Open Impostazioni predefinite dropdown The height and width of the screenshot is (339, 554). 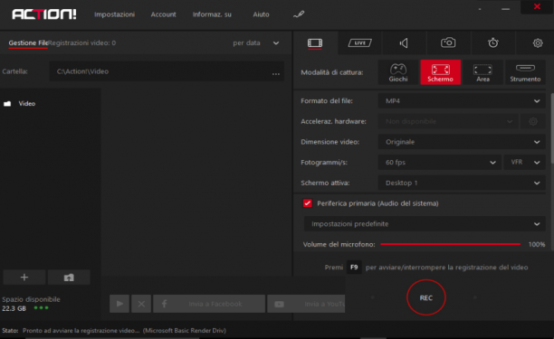[x=425, y=224]
